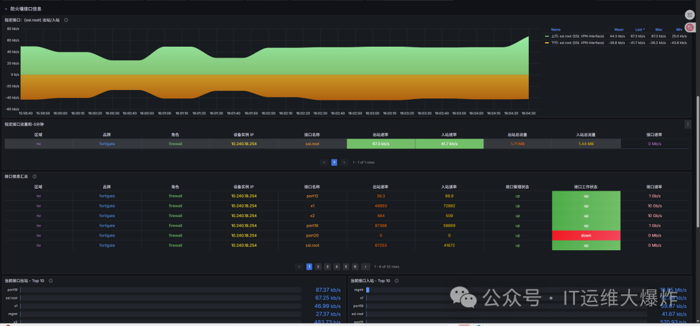
Task: Open the info icon beside 指定接口 panel title
Action: pos(66,20)
